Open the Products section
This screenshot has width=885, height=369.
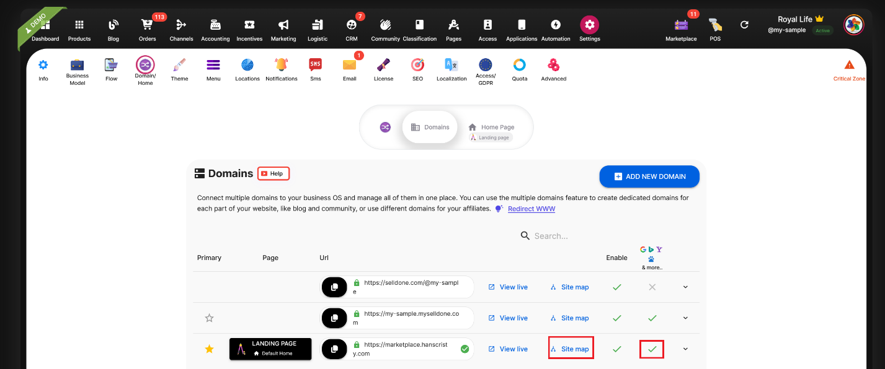coord(79,30)
